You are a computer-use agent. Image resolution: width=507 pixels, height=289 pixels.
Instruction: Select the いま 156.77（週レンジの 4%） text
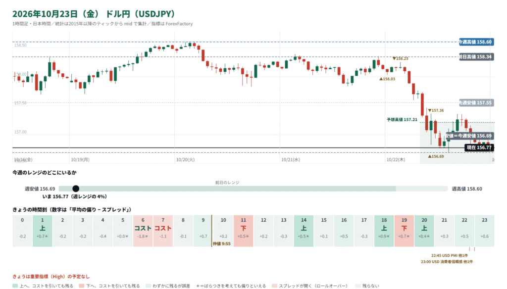(x=75, y=196)
